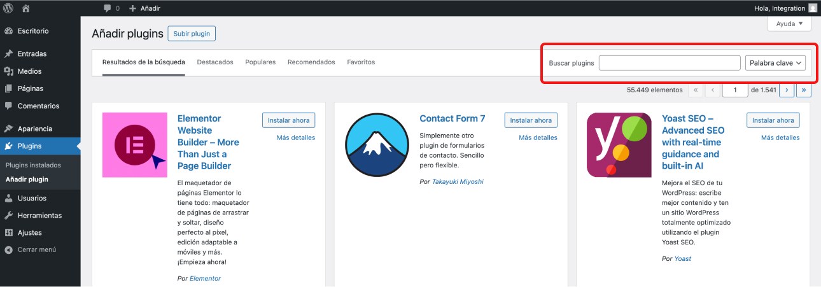Image resolution: width=821 pixels, height=287 pixels.
Task: Click the Subir plugin button
Action: pyautogui.click(x=192, y=34)
